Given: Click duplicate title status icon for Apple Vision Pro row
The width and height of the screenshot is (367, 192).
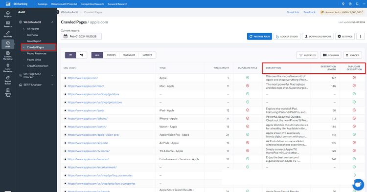Looking at the screenshot, I should coord(248,134).
